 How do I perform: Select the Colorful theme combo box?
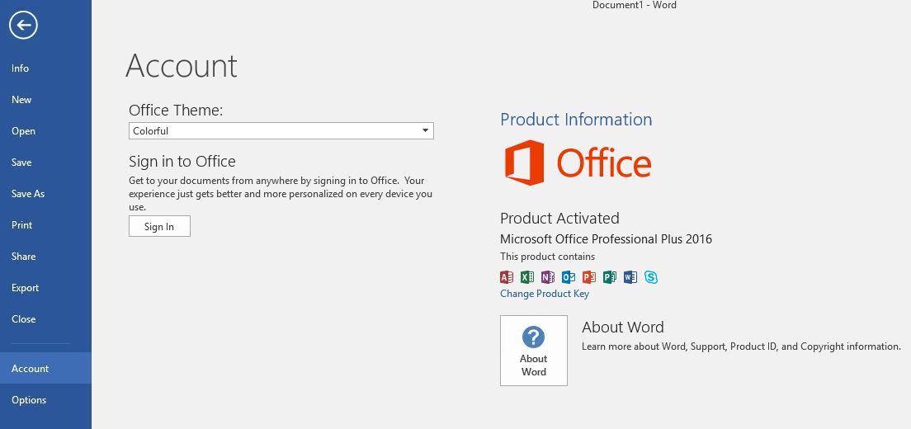pyautogui.click(x=281, y=130)
